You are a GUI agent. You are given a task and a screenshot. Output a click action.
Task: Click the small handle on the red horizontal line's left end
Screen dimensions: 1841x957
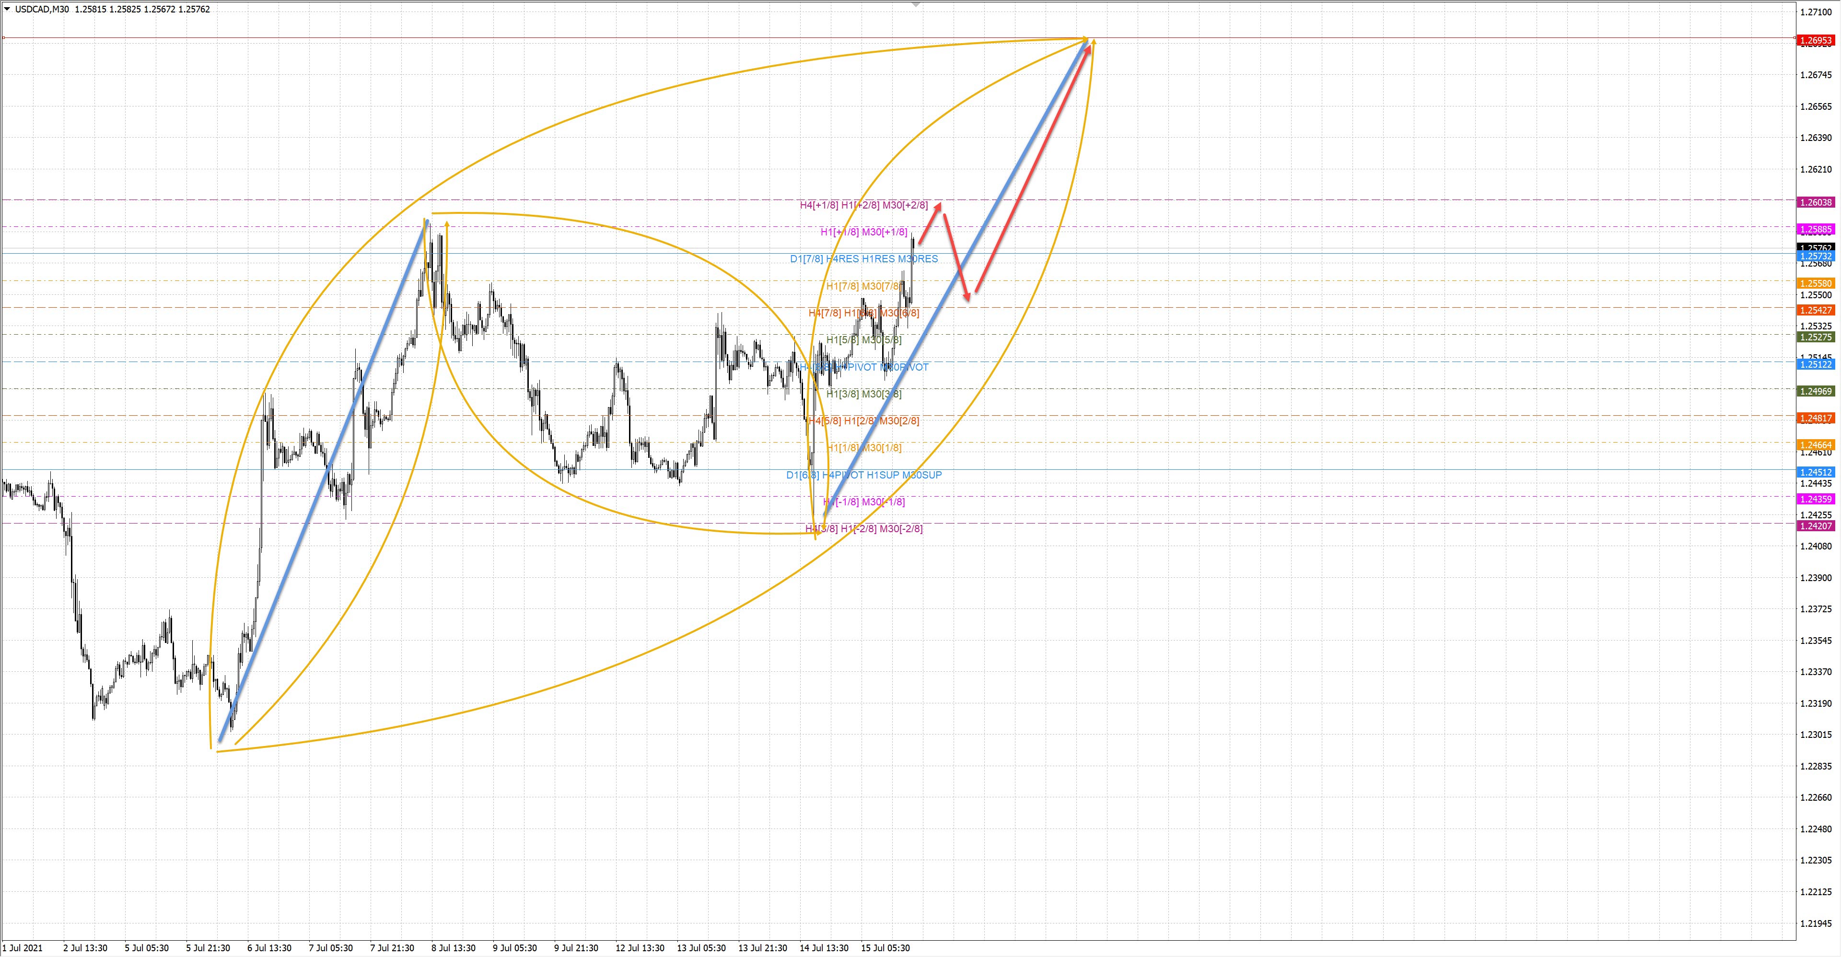tap(3, 38)
